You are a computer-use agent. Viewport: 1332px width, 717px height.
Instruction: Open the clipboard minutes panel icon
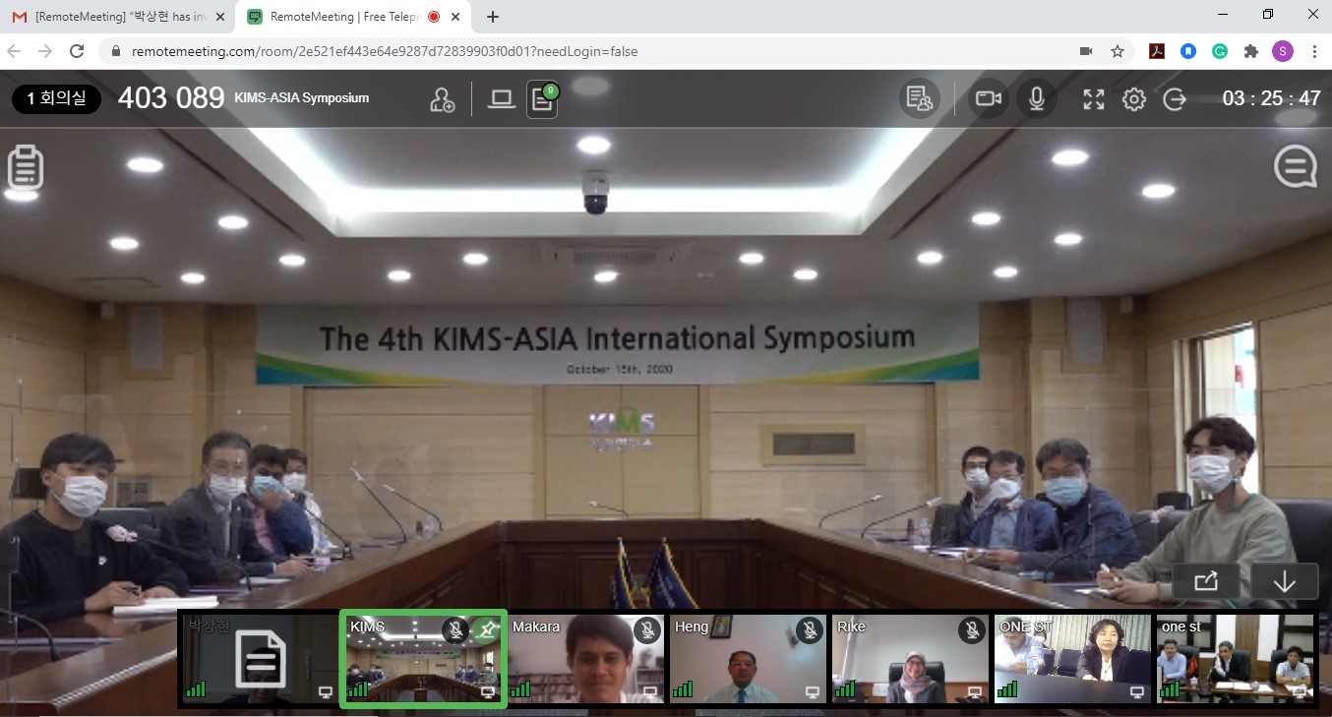(x=26, y=167)
